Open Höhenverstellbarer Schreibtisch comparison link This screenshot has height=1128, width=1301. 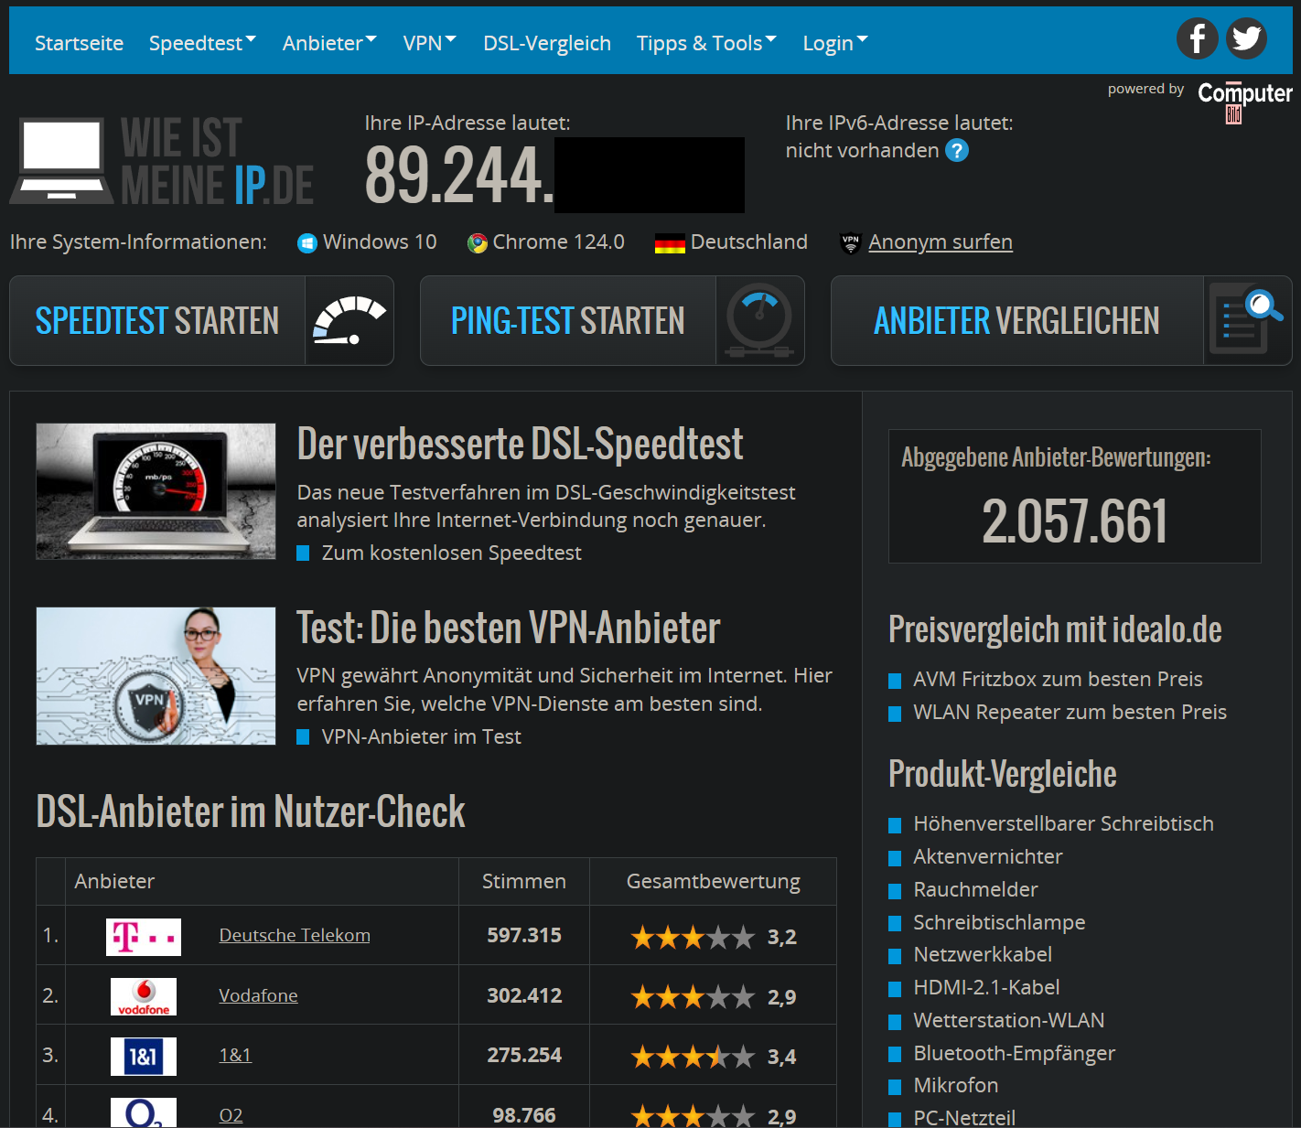pyautogui.click(x=1063, y=823)
